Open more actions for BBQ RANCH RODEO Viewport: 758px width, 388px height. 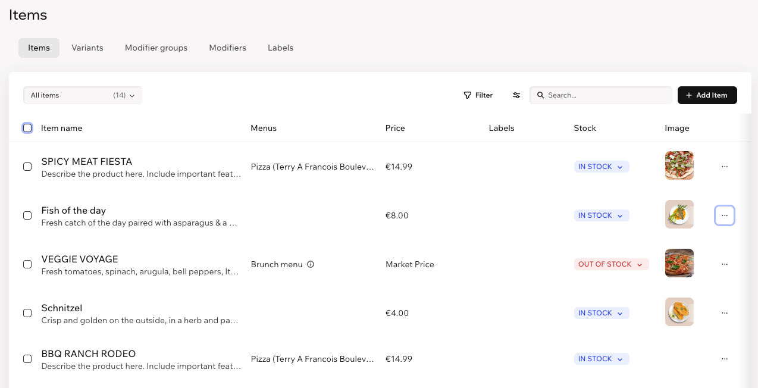(724, 359)
